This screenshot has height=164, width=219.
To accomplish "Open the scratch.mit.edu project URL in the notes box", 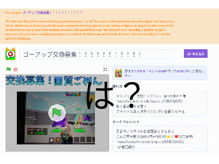I will (x=151, y=142).
